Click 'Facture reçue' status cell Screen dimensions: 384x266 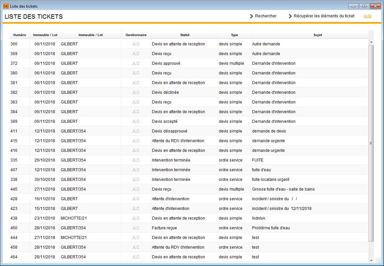click(x=164, y=228)
